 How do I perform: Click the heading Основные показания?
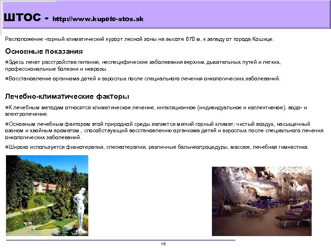44,51
